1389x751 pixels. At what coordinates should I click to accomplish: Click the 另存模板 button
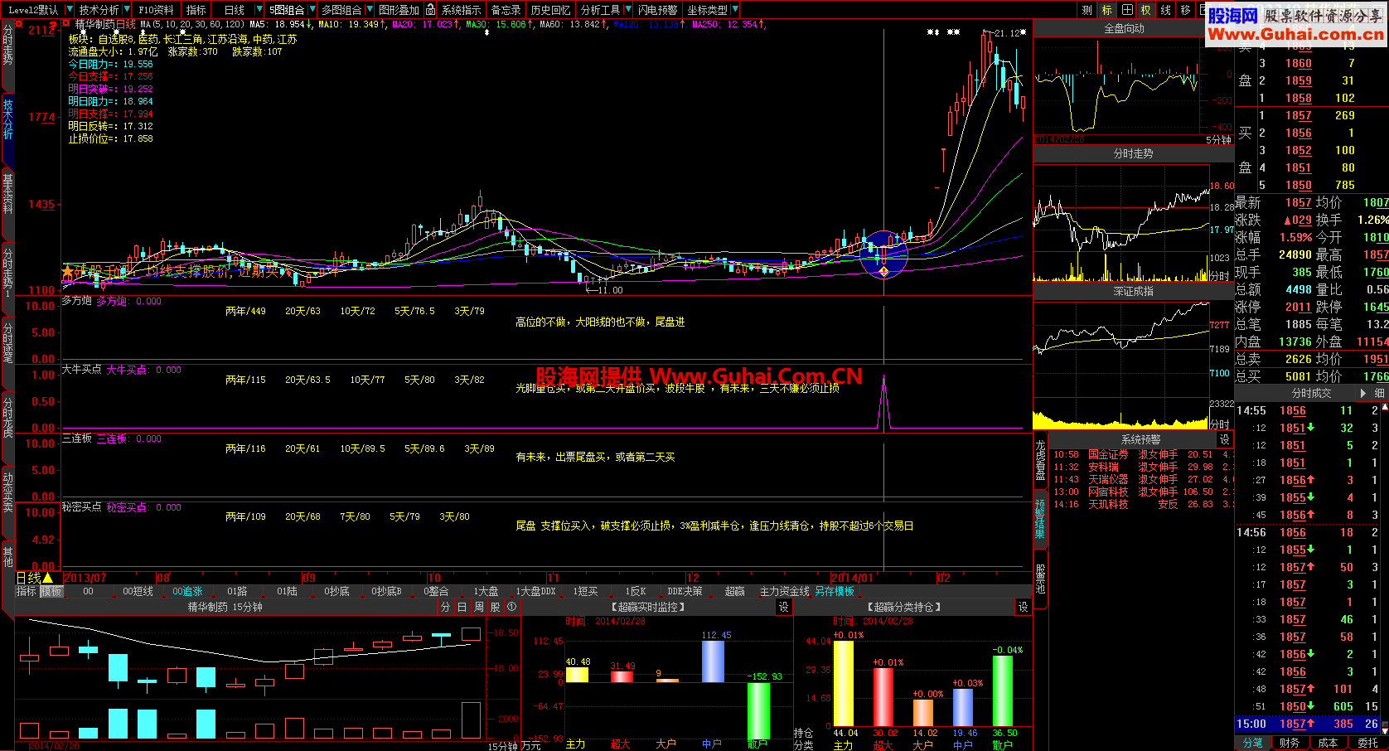point(834,591)
